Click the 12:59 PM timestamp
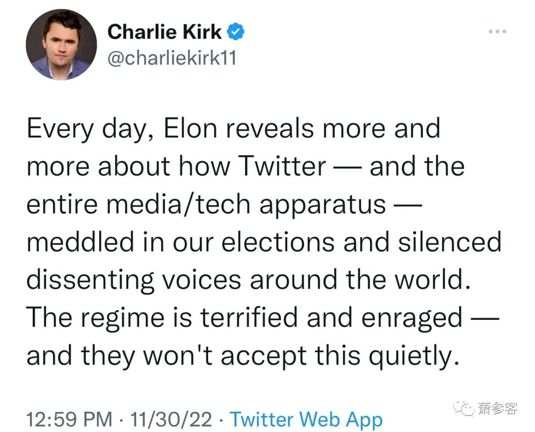 (69, 420)
